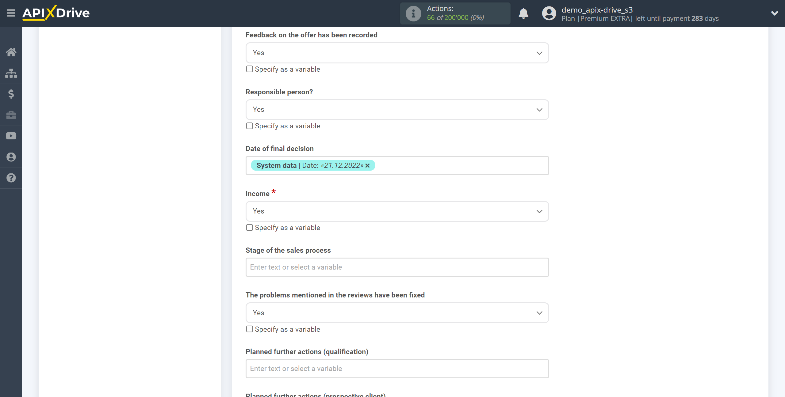Click the Actions 66 of 200'000 counter
785x397 pixels.
click(455, 13)
